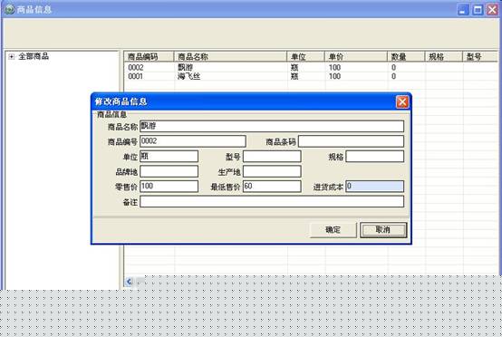The image size is (502, 337).
Task: Click into the 规格 input field
Action: click(374, 157)
